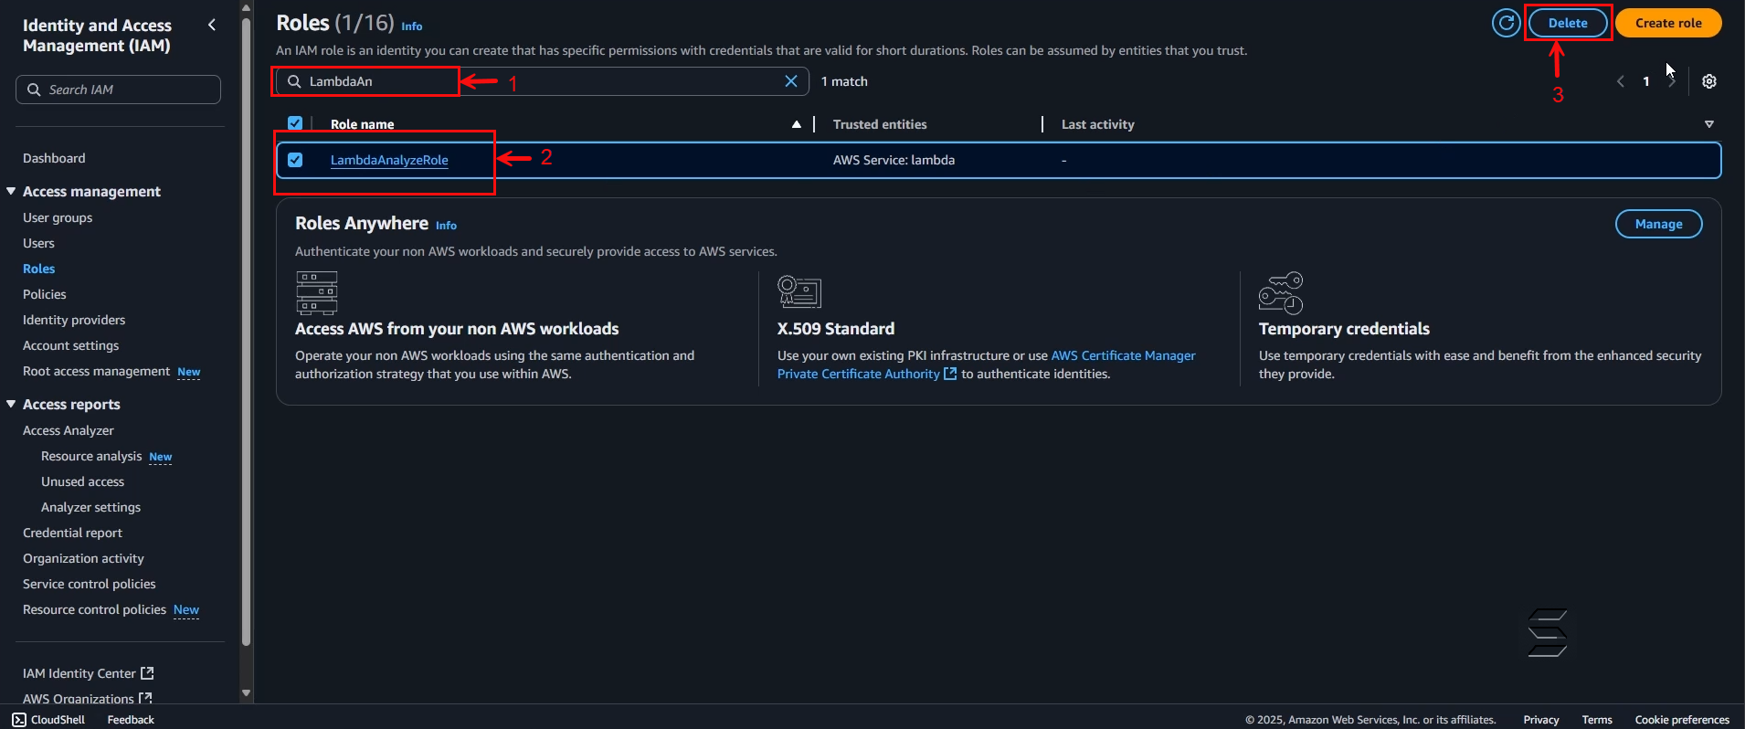Toggle select-all roles checkbox
This screenshot has height=729, width=1745.
(295, 123)
